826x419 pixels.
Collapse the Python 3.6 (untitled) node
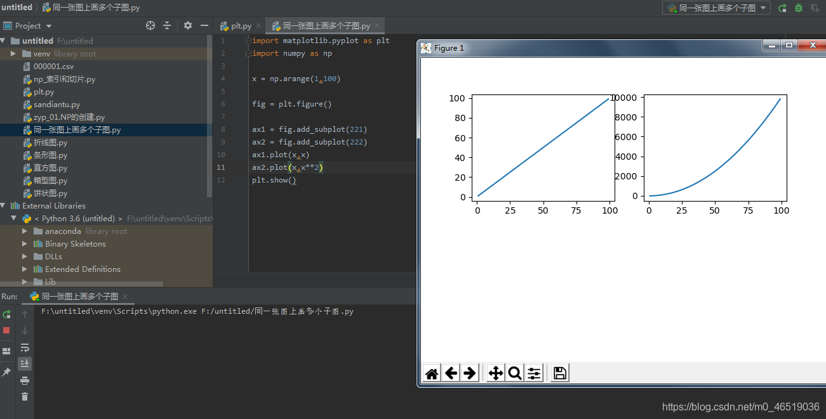click(13, 218)
